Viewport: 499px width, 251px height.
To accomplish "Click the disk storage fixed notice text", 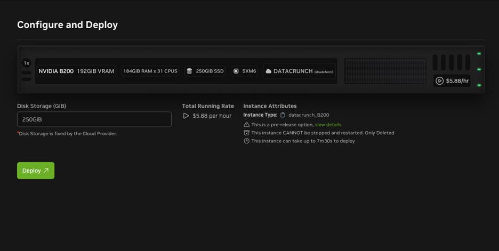I will 67,134.
